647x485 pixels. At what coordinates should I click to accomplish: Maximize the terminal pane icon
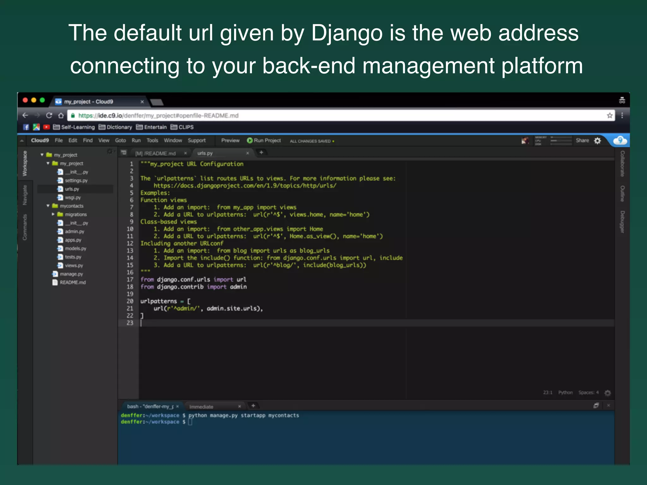click(x=596, y=405)
